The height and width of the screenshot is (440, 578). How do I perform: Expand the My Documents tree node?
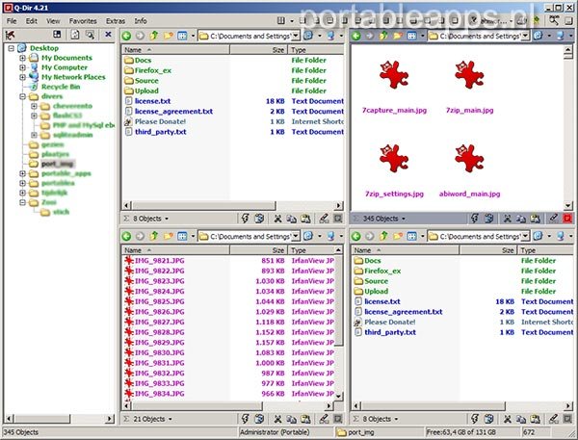click(22, 58)
